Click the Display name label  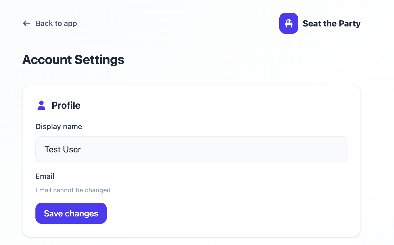[x=59, y=126]
